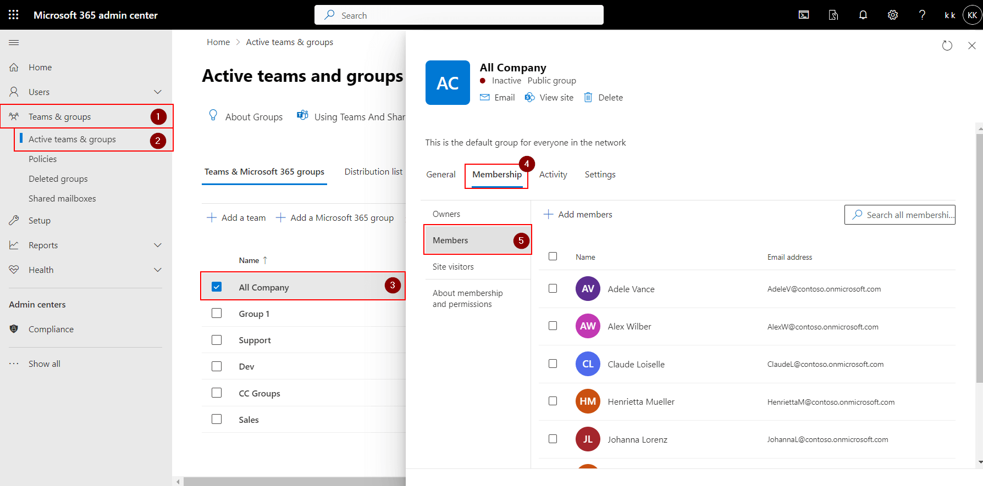Refresh the All Company panel
Image resolution: width=983 pixels, height=486 pixels.
947,46
